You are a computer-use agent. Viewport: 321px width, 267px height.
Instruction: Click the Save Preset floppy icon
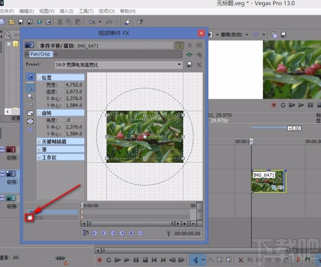click(x=190, y=65)
